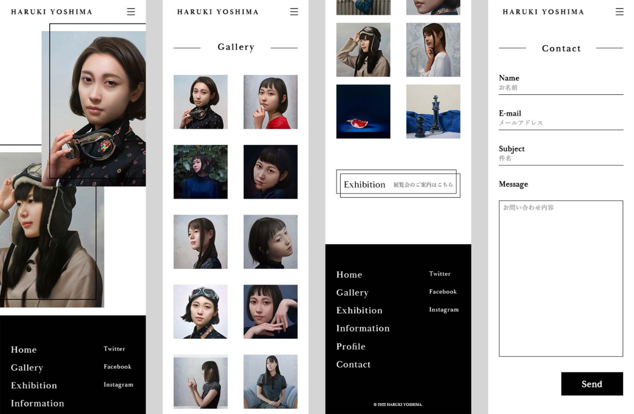
Task: Open the hamburger menu above the Gallery heading
Action: [294, 12]
